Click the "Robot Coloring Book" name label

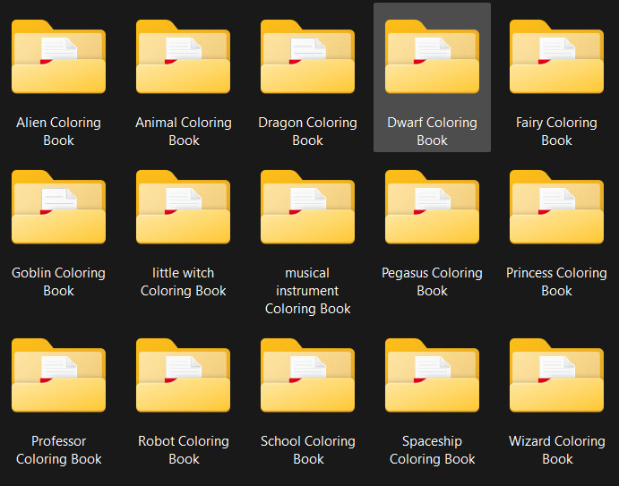click(x=184, y=449)
